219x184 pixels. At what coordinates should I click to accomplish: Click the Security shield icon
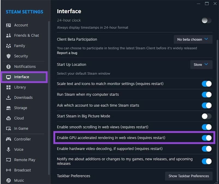coord(8,56)
